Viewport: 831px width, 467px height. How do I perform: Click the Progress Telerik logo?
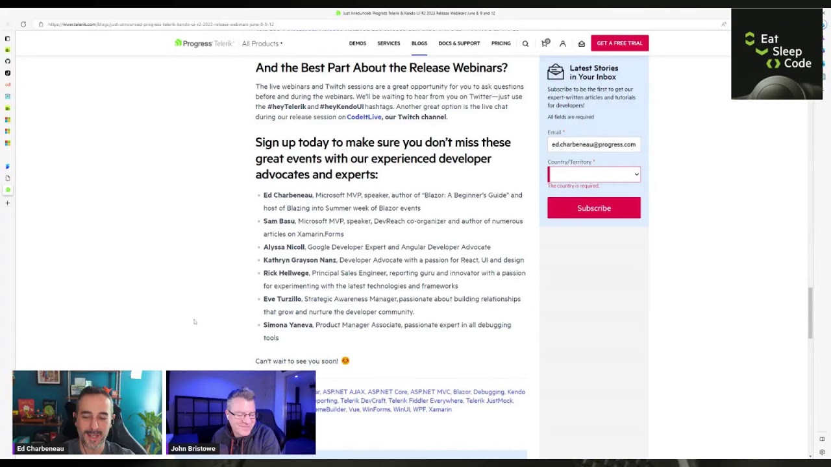[203, 43]
